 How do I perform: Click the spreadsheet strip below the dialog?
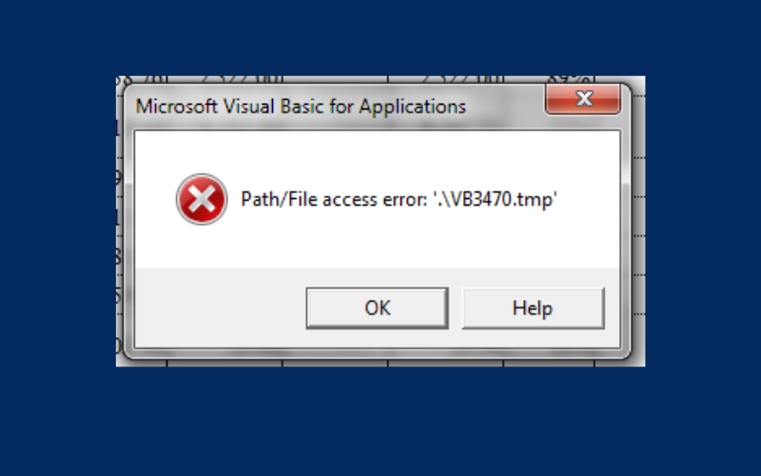(x=380, y=362)
